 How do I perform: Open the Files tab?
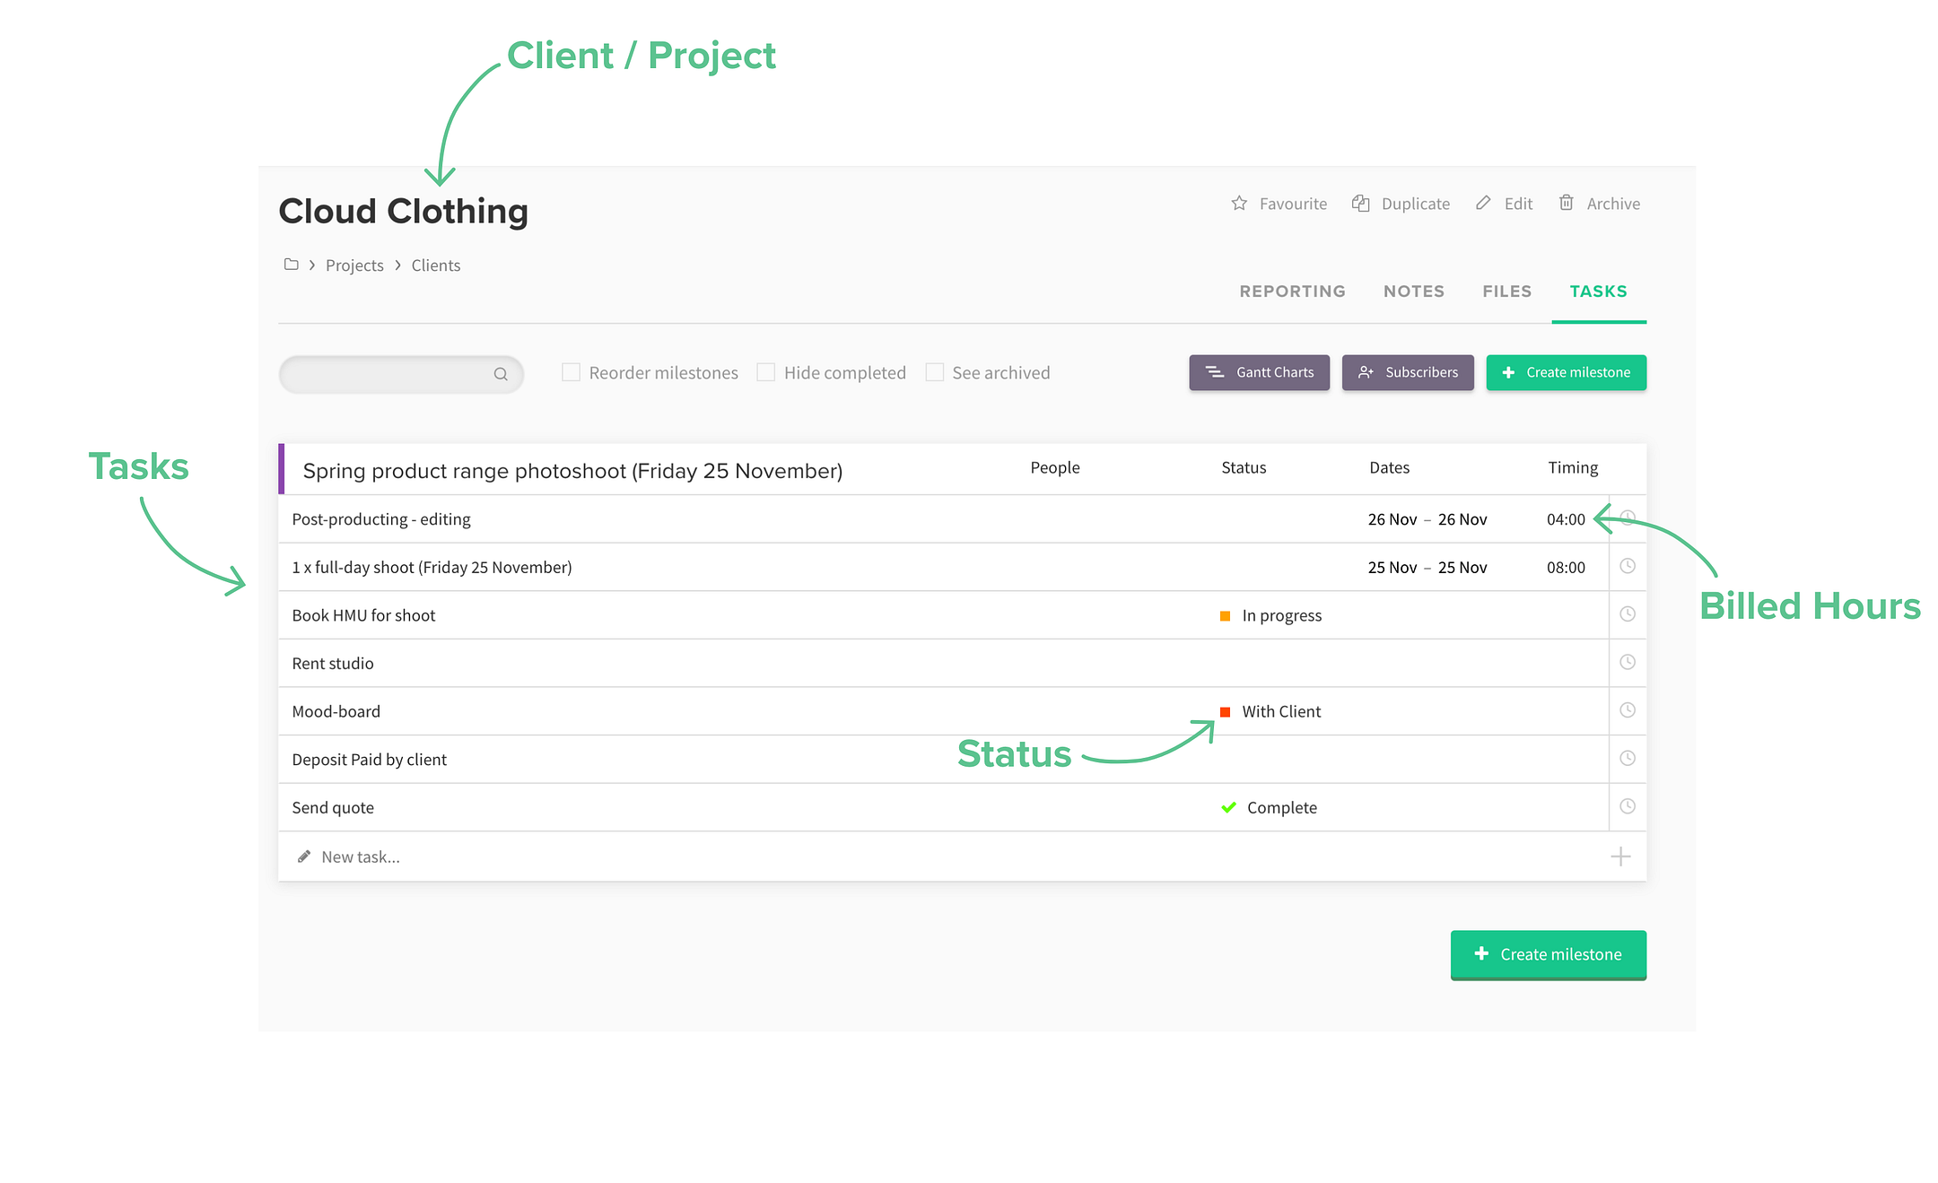[x=1506, y=291]
